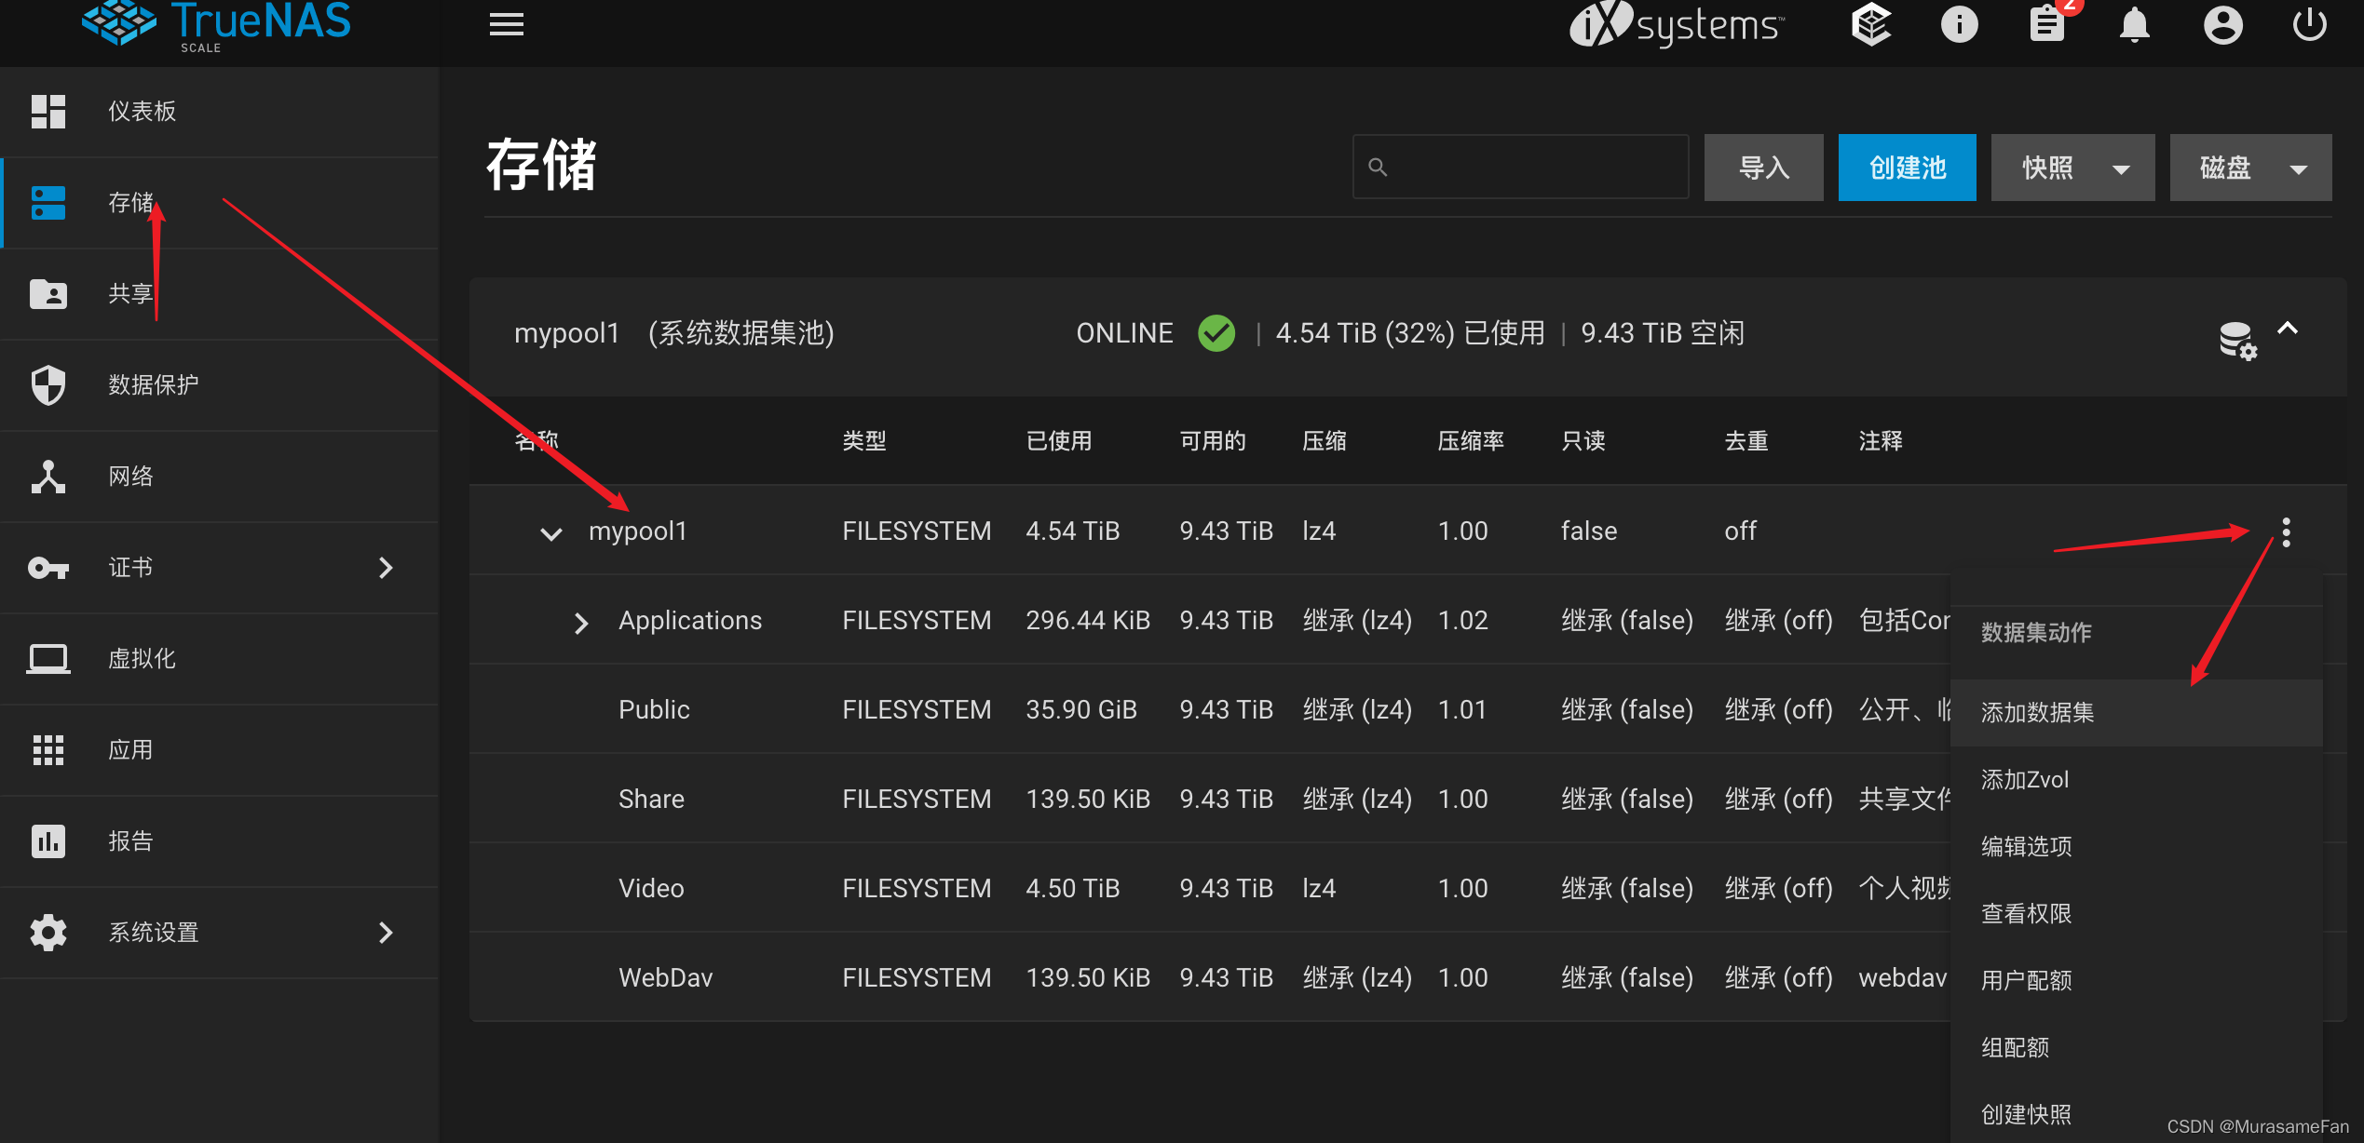Screen dimensions: 2364x1143
Task: Click three-dot actions menu for mypool1
Action: (x=2286, y=531)
